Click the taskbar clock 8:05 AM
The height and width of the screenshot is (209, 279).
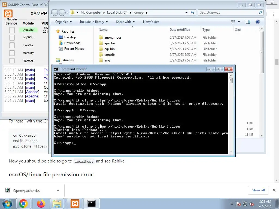(265, 202)
